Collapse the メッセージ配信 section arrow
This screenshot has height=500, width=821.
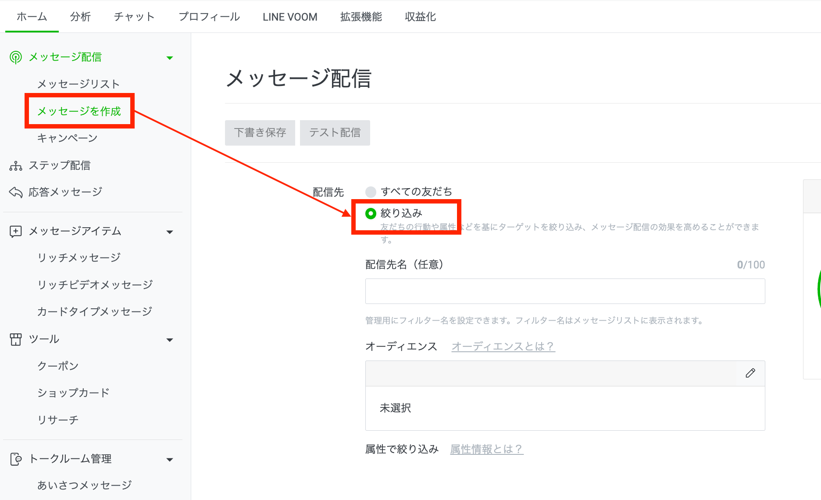(170, 58)
